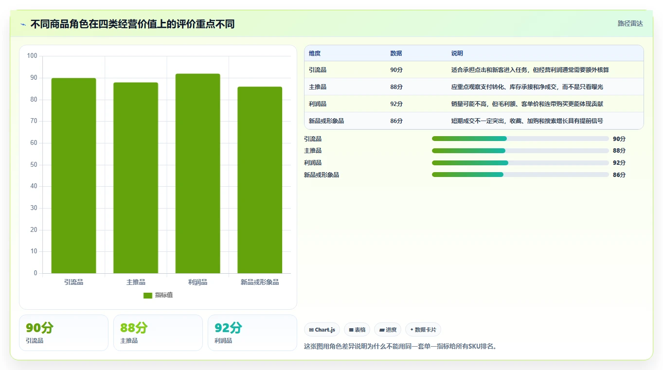The height and width of the screenshot is (370, 663).
Task: Click the 主推品 x-axis label
Action: (136, 282)
